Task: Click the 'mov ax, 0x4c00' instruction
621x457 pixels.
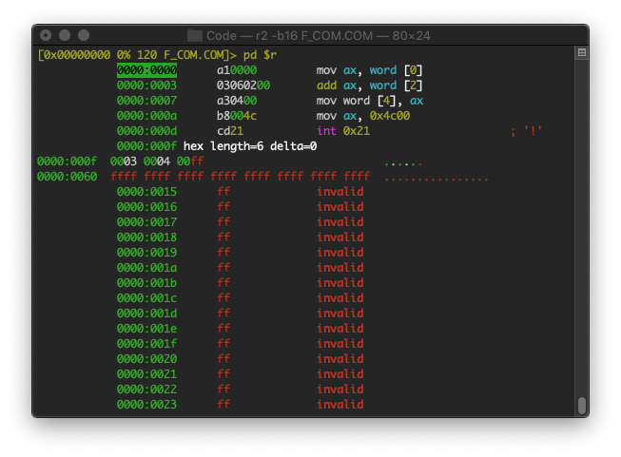Action: pos(363,116)
